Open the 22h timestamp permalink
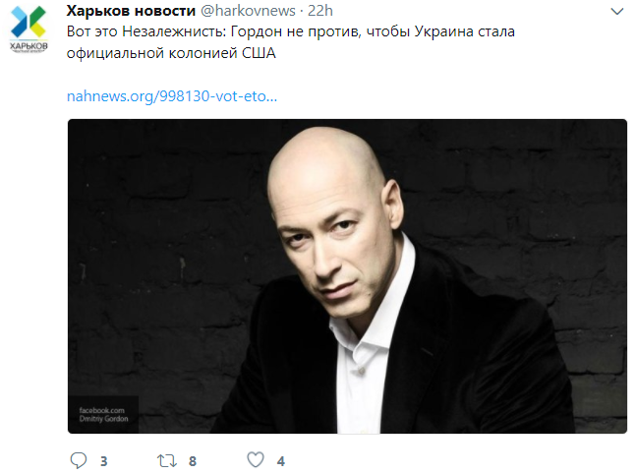This screenshot has height=474, width=637. pos(320,11)
